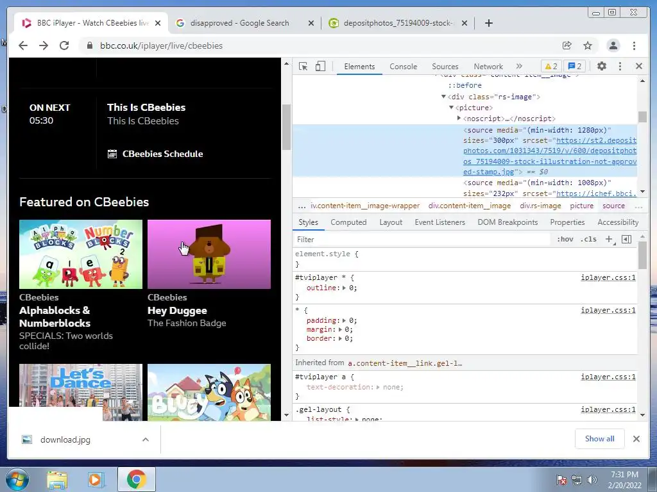Open Accessibility pane tab
This screenshot has width=657, height=492.
point(618,222)
